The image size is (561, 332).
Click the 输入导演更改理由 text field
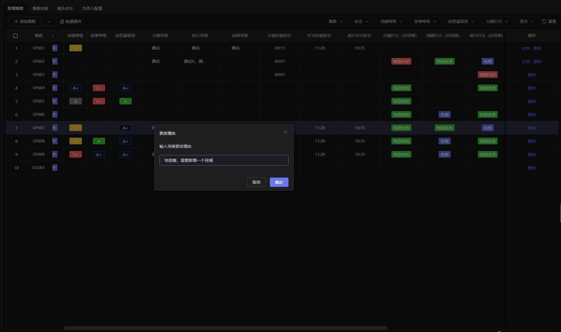coord(224,160)
